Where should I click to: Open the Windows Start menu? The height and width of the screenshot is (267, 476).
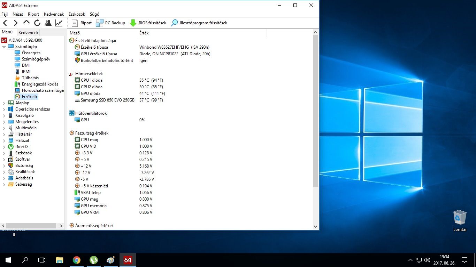[x=8, y=260]
